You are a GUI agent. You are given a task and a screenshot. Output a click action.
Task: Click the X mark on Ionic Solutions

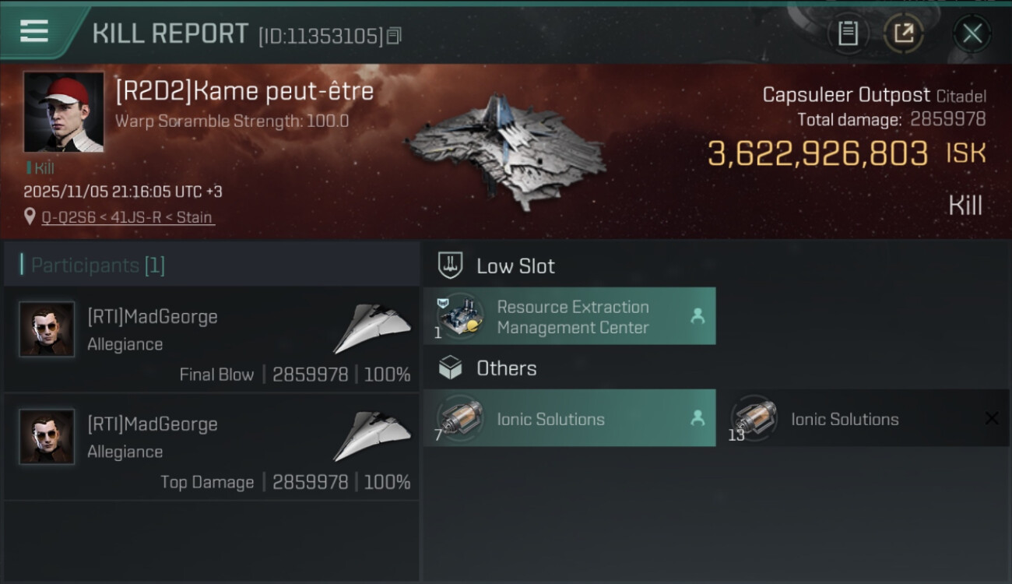click(x=991, y=419)
